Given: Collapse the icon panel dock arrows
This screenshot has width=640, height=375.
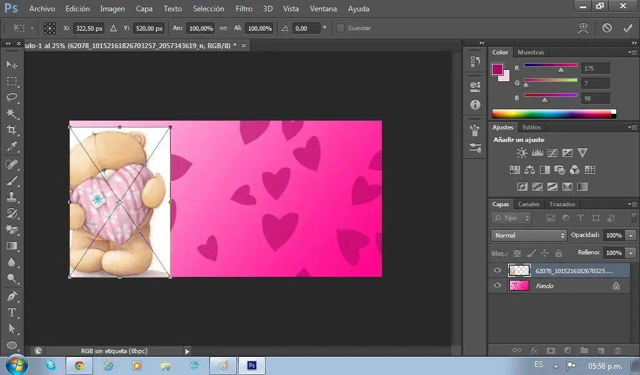Looking at the screenshot, I should pos(482,43).
